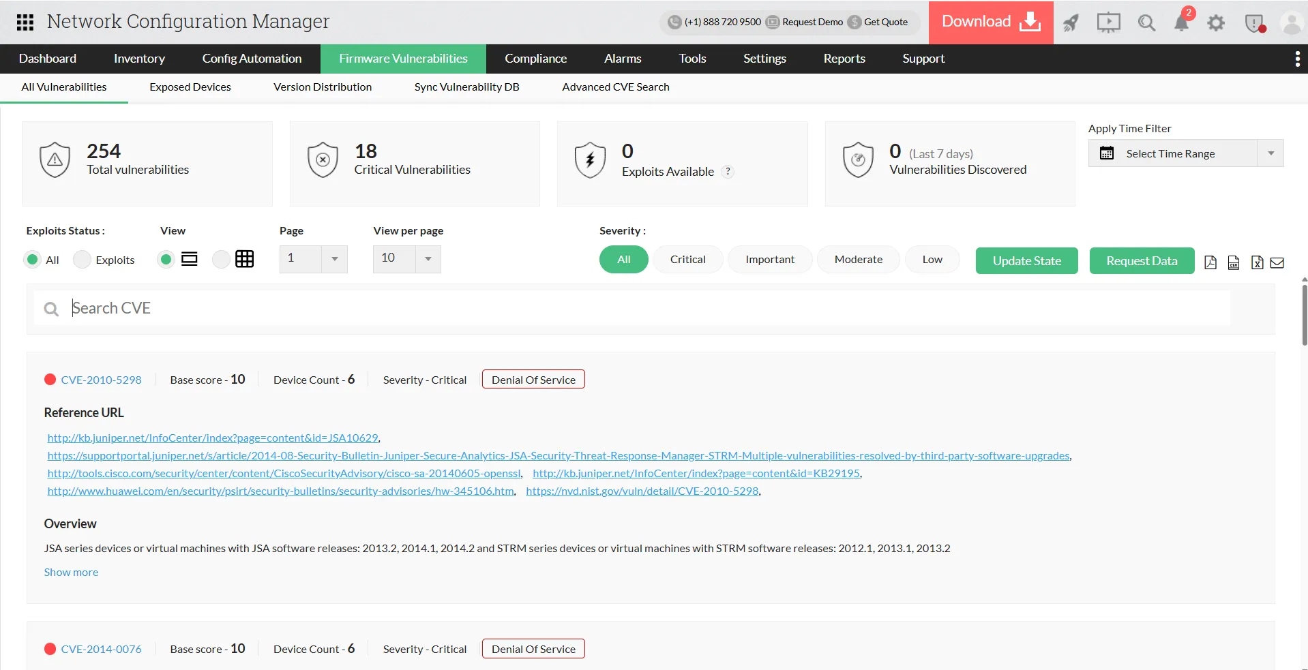Select the Exploits status radio

click(82, 260)
